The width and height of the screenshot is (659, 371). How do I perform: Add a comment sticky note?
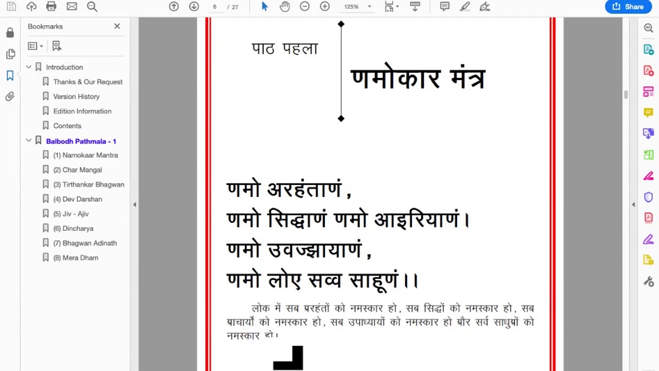[445, 7]
